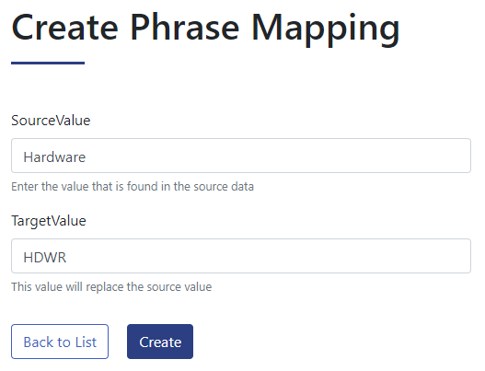Click the Create Phrase Mapping heading
The width and height of the screenshot is (485, 371).
205,28
